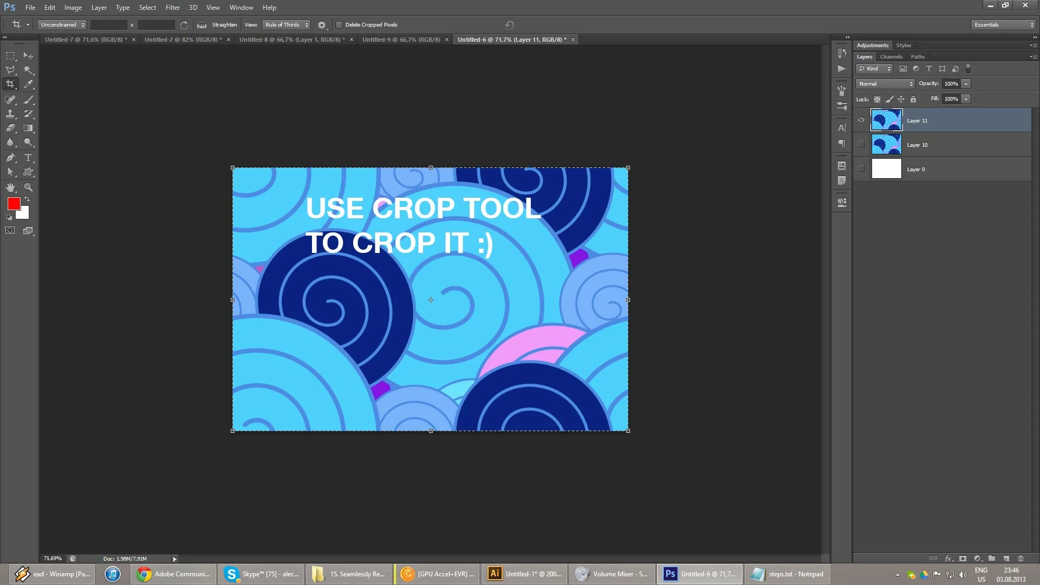Select the Magic Wand tool
Screen dimensions: 1040x585
tap(29, 70)
